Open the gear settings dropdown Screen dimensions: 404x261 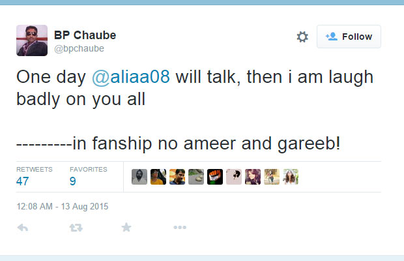coord(302,37)
